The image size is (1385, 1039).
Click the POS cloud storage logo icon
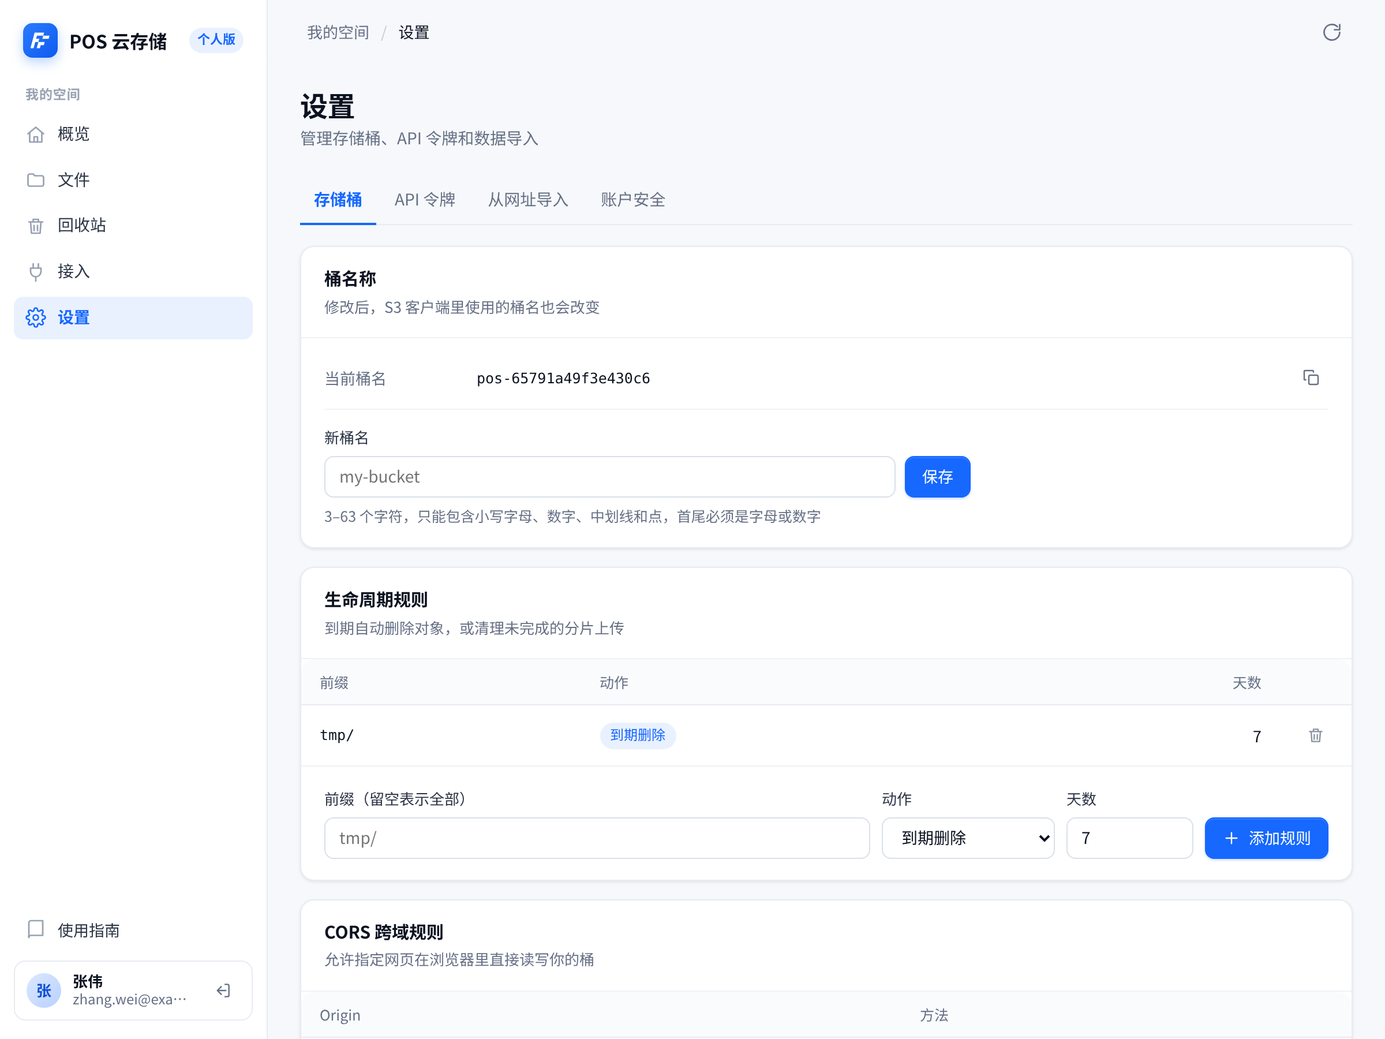pos(40,41)
